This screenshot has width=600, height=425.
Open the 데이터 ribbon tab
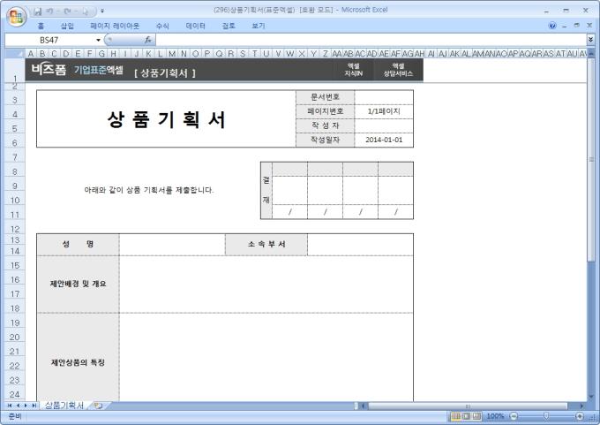[x=195, y=26]
